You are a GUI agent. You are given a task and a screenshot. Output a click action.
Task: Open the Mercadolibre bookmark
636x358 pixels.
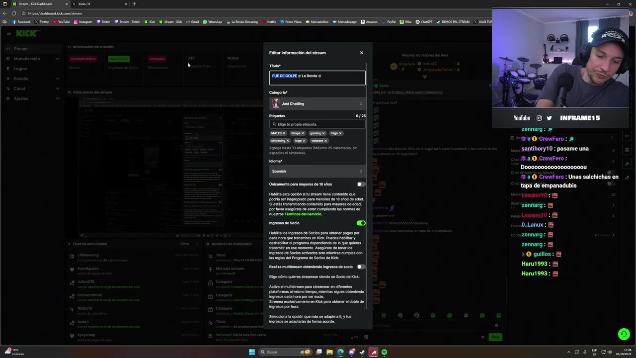[317, 22]
